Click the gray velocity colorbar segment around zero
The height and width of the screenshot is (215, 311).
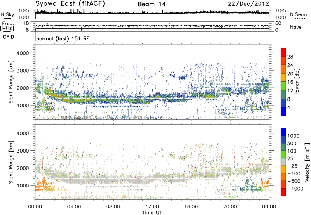(283, 162)
